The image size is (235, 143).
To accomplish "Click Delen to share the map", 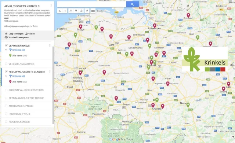I will click(x=30, y=34).
